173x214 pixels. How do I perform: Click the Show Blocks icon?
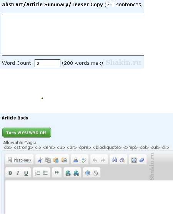(96, 173)
